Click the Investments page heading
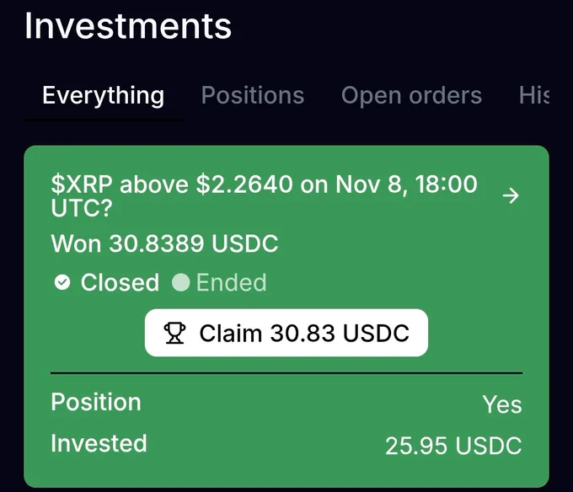The image size is (573, 492). (128, 26)
